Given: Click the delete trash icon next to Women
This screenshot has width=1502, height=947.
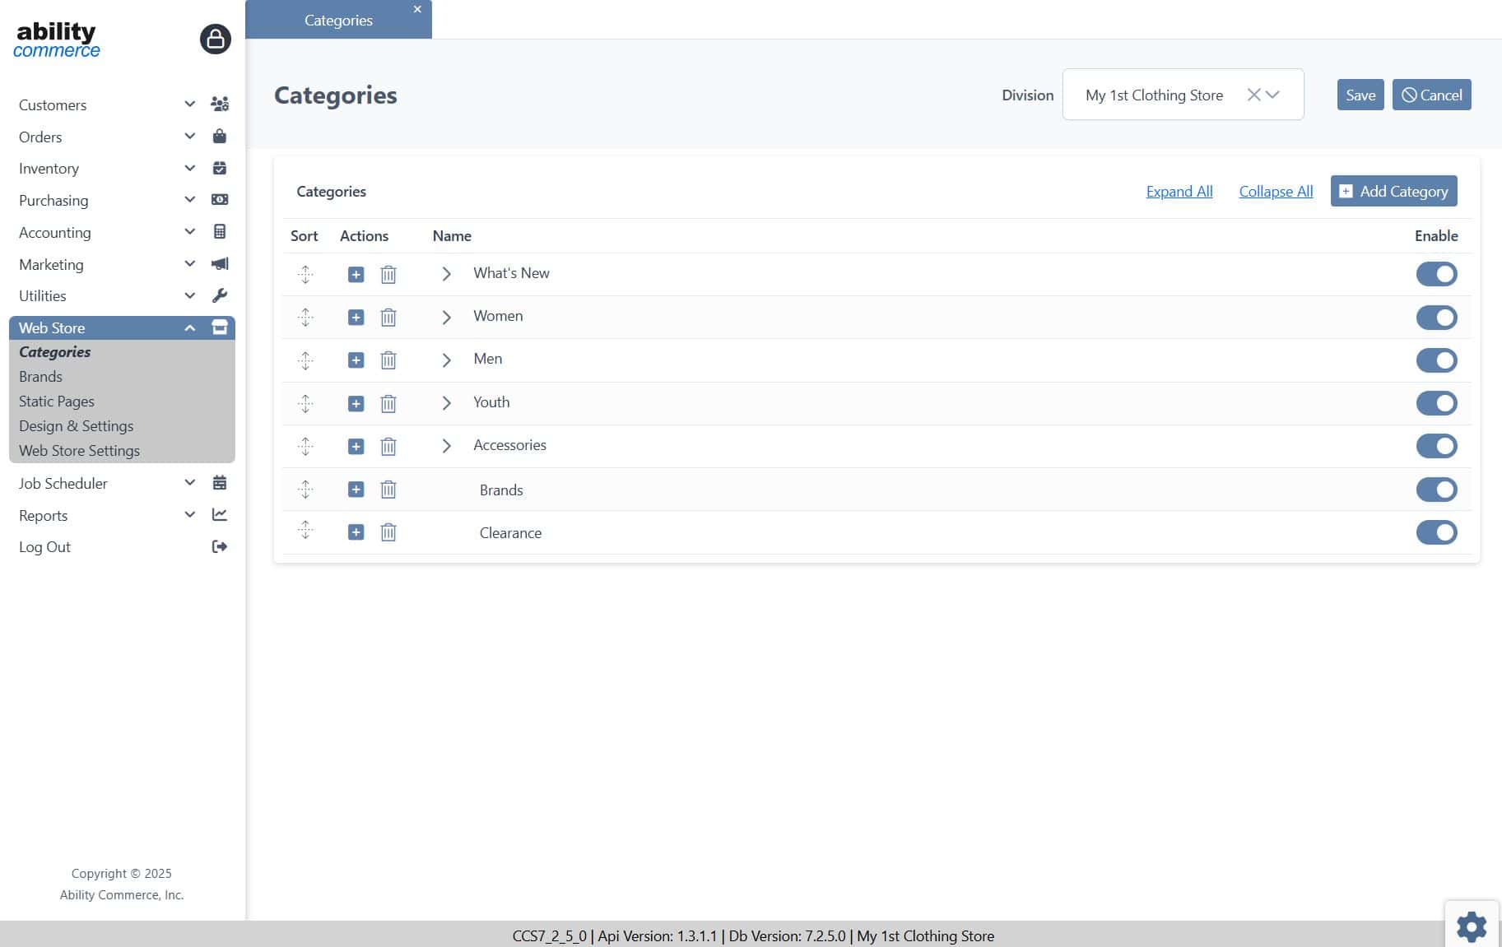Looking at the screenshot, I should point(388,317).
